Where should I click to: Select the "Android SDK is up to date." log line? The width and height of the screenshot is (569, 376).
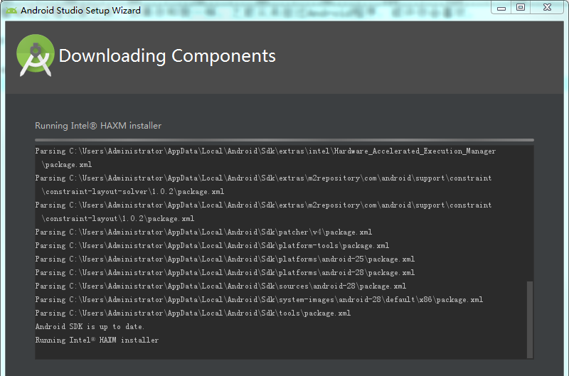90,327
